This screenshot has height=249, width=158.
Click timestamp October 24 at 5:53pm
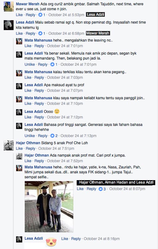66,15
